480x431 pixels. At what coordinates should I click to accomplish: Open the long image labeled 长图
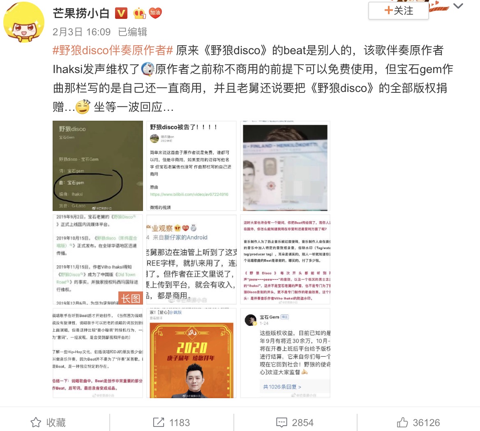tap(98, 259)
